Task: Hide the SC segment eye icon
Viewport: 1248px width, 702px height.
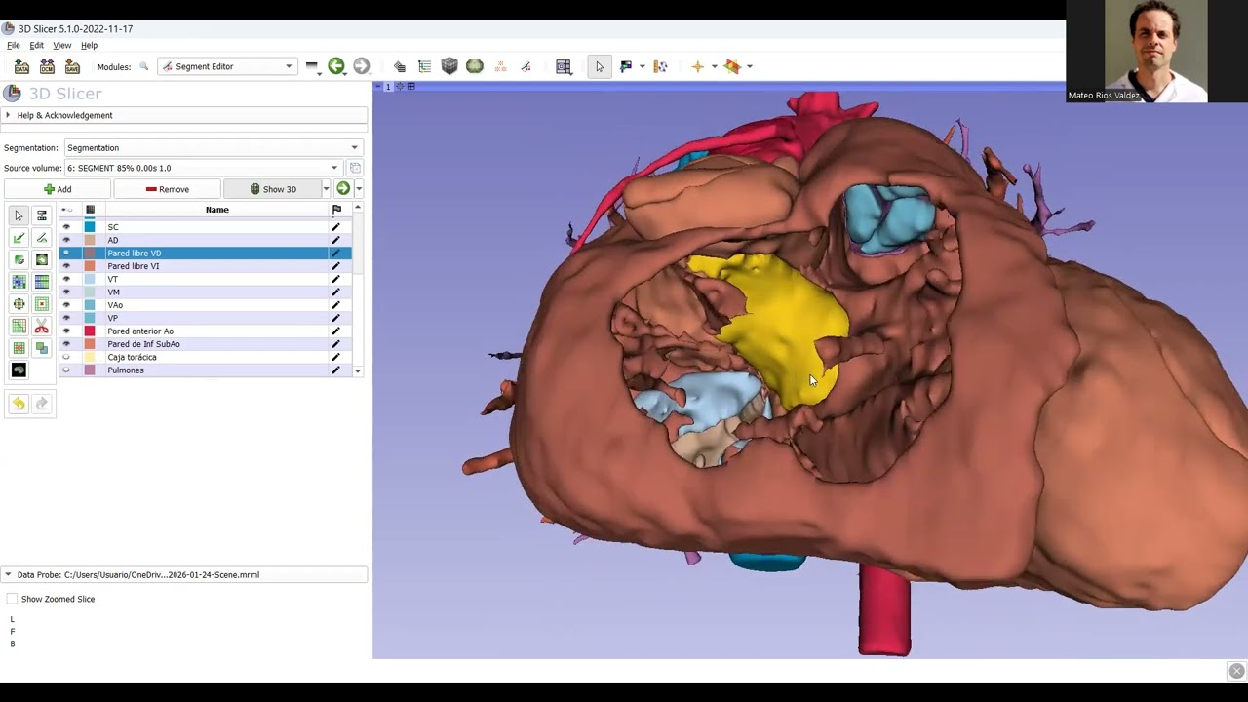Action: coord(66,227)
